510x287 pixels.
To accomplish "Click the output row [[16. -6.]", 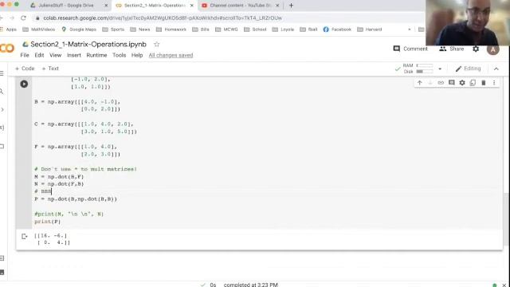I will 50,236.
